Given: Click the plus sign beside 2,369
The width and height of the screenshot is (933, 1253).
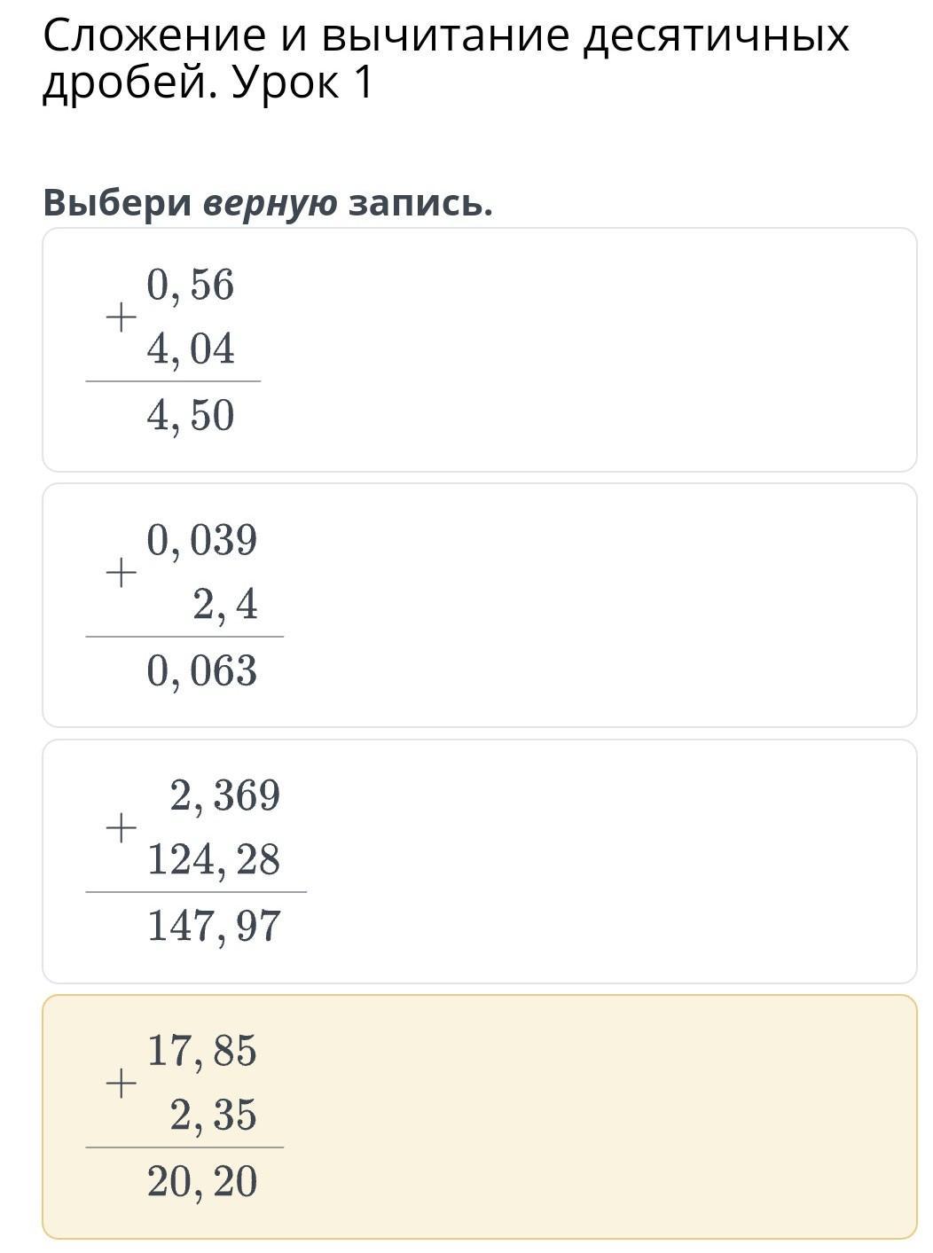Looking at the screenshot, I should click(121, 828).
